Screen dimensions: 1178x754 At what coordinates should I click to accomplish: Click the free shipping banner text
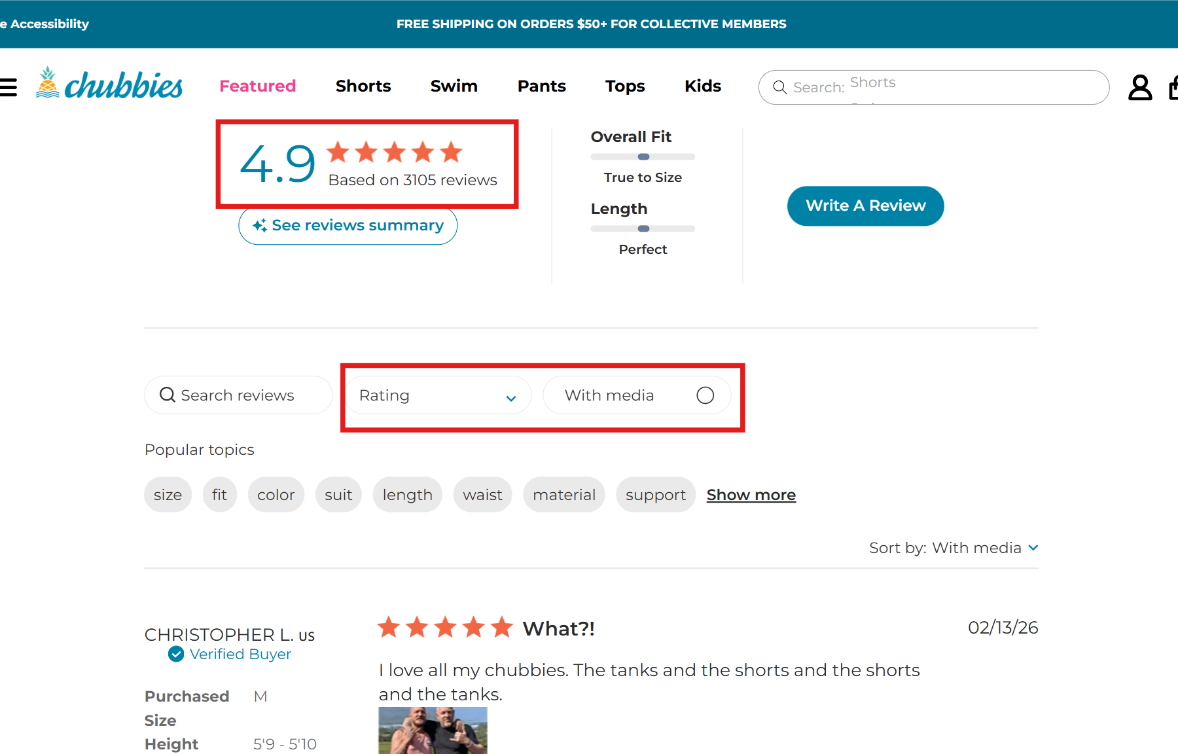tap(591, 24)
